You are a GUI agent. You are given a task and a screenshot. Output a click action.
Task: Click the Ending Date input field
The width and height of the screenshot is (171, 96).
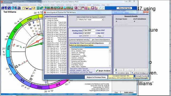(89, 33)
